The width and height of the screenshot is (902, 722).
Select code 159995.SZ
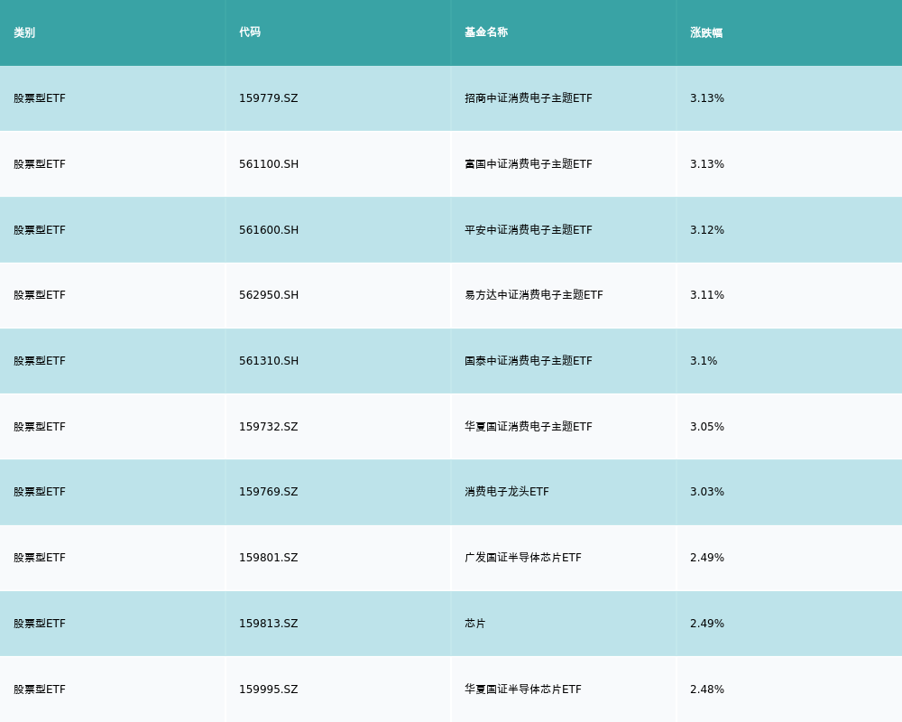(269, 690)
